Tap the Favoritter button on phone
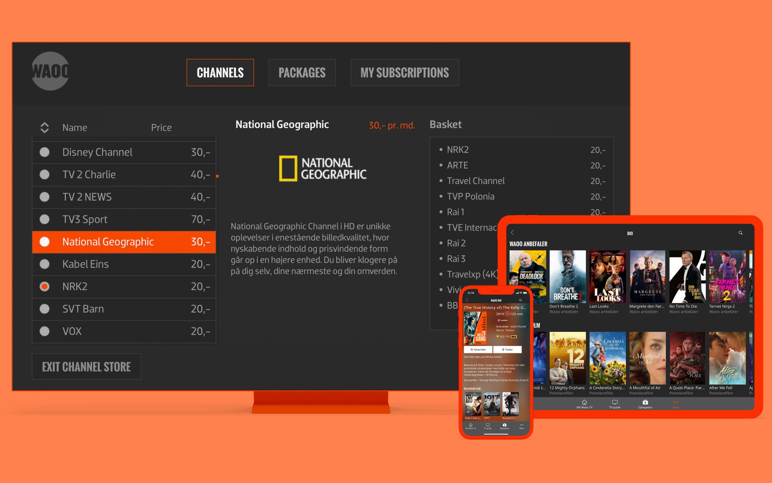This screenshot has width=772, height=483. click(478, 350)
